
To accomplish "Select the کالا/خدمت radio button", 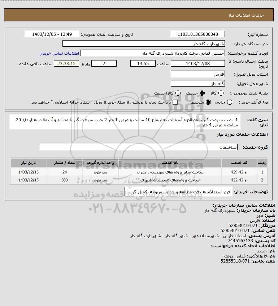I will click(178, 93).
